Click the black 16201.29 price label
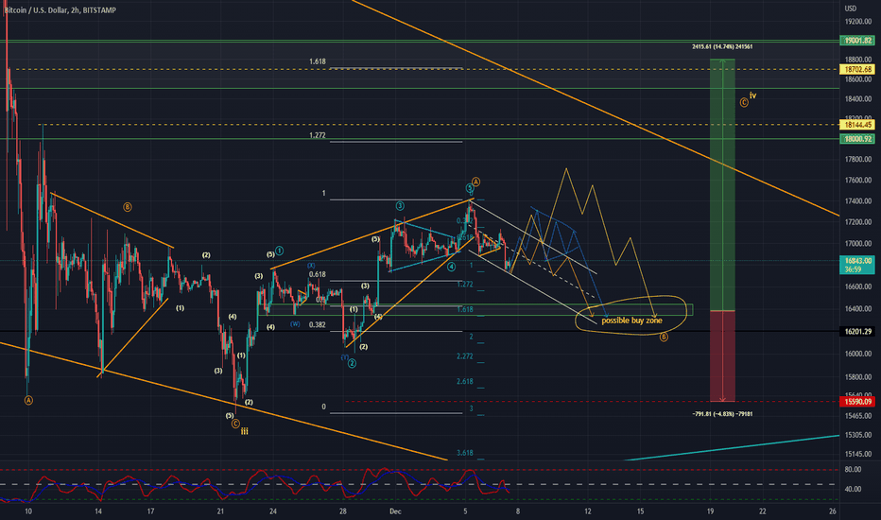 click(x=857, y=332)
